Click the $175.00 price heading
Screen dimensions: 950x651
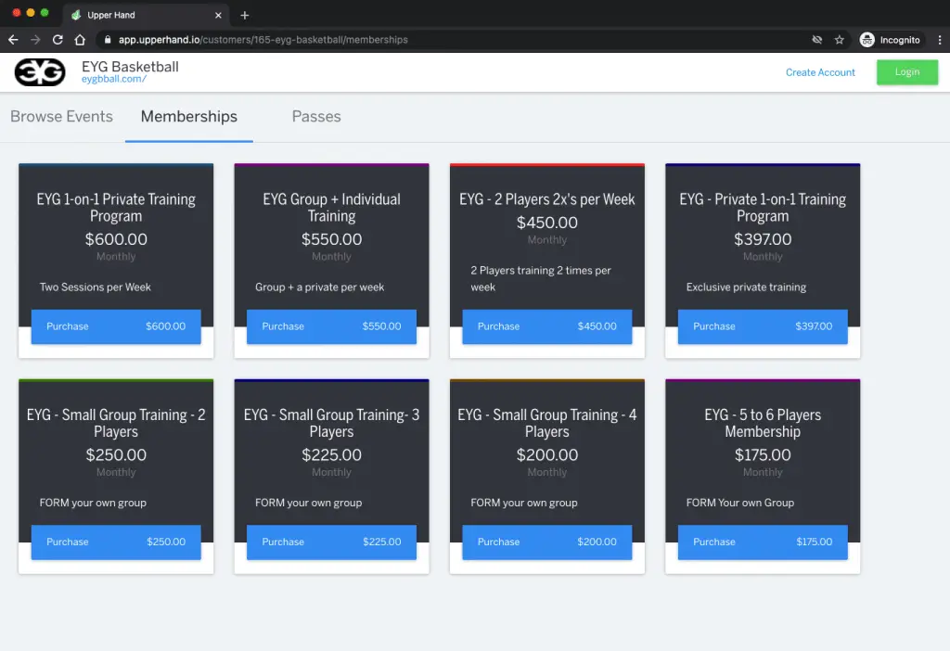coord(763,454)
